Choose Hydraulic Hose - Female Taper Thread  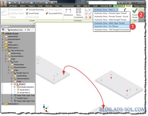click(x=111, y=13)
